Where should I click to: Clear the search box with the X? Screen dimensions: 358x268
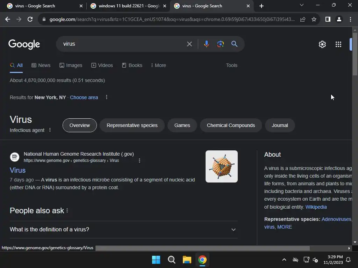coord(189,44)
